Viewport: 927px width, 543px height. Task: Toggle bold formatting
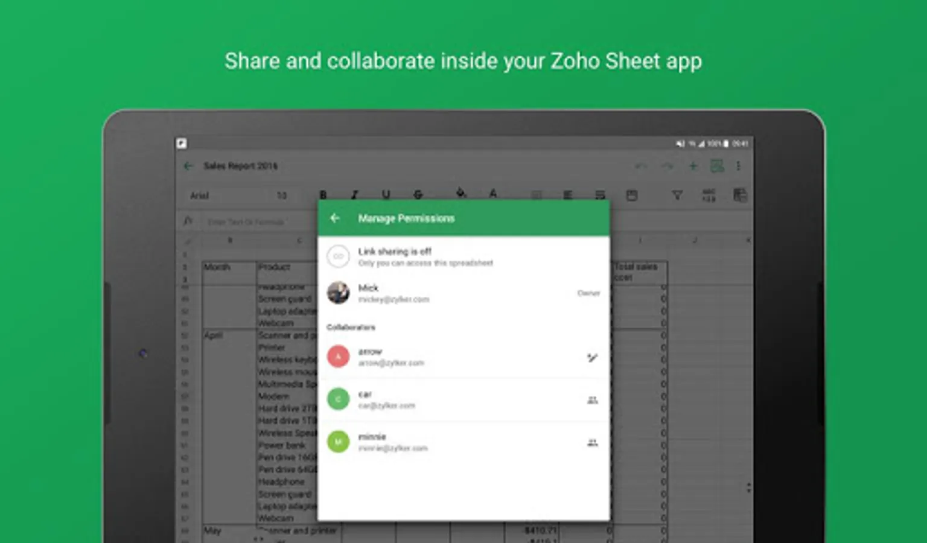pos(323,194)
